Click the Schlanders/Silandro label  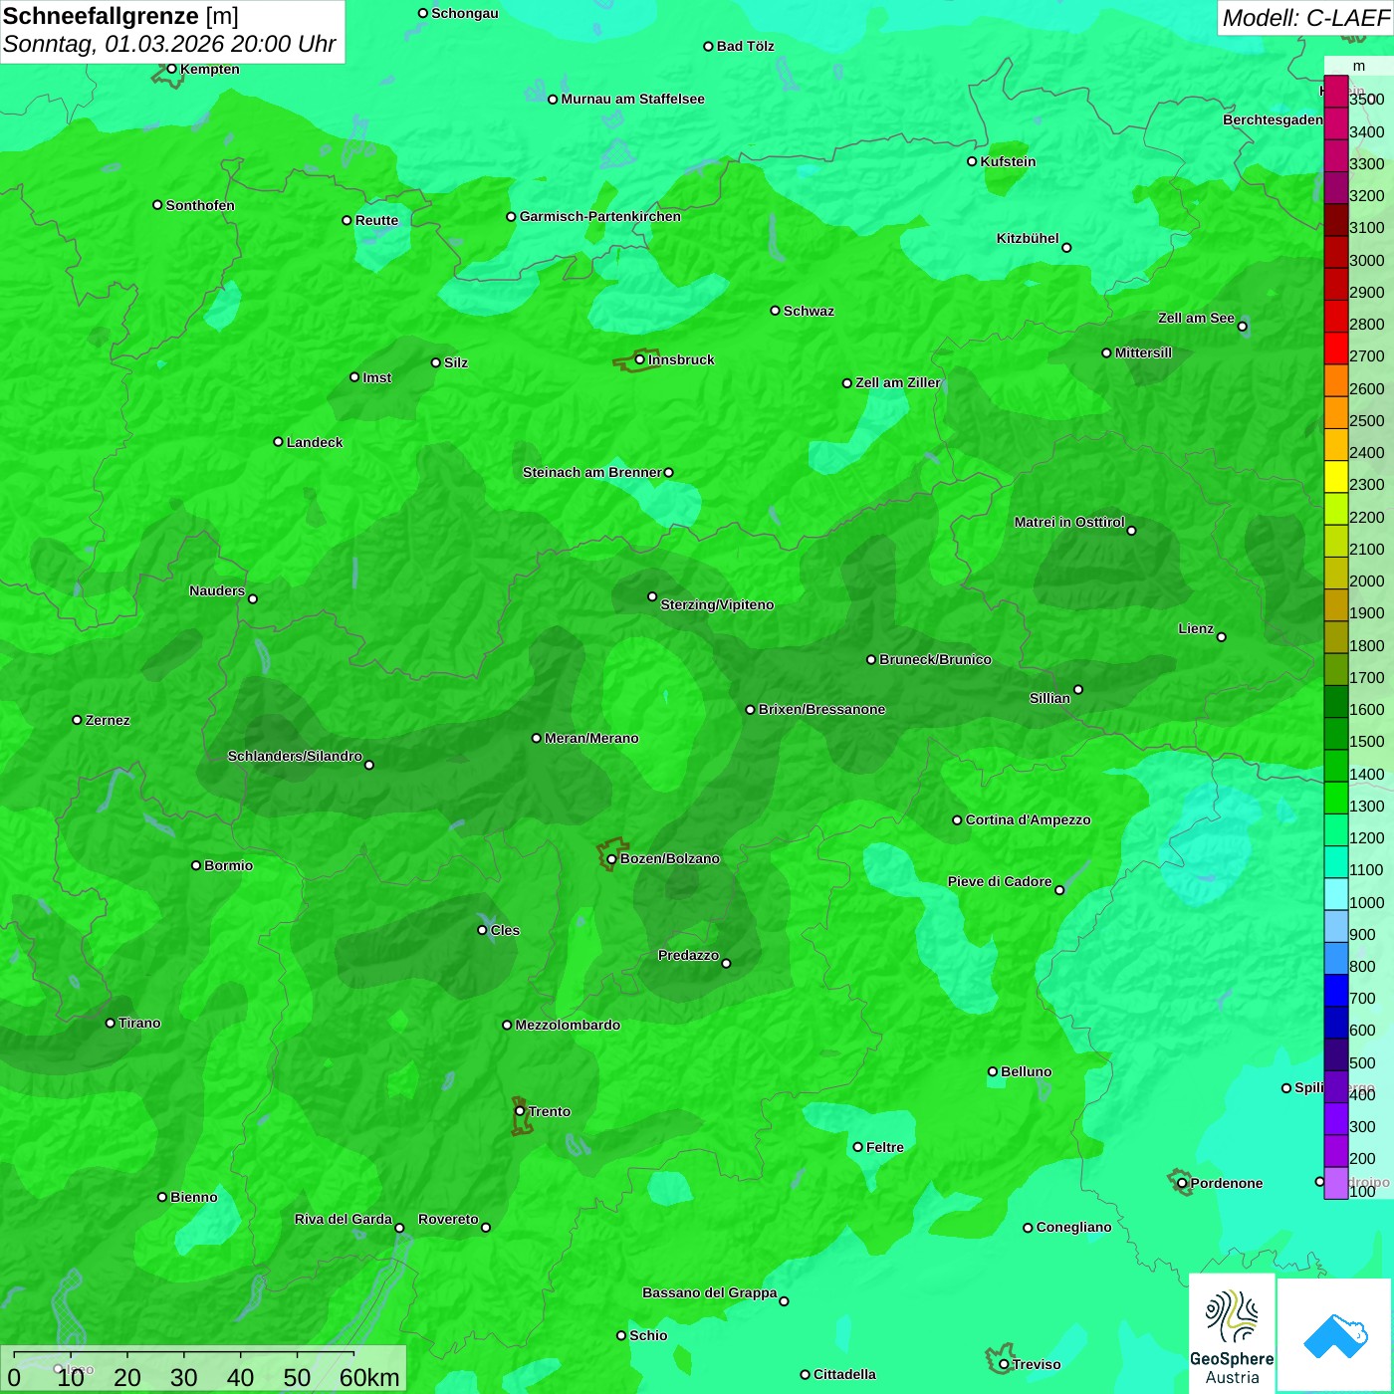[295, 756]
